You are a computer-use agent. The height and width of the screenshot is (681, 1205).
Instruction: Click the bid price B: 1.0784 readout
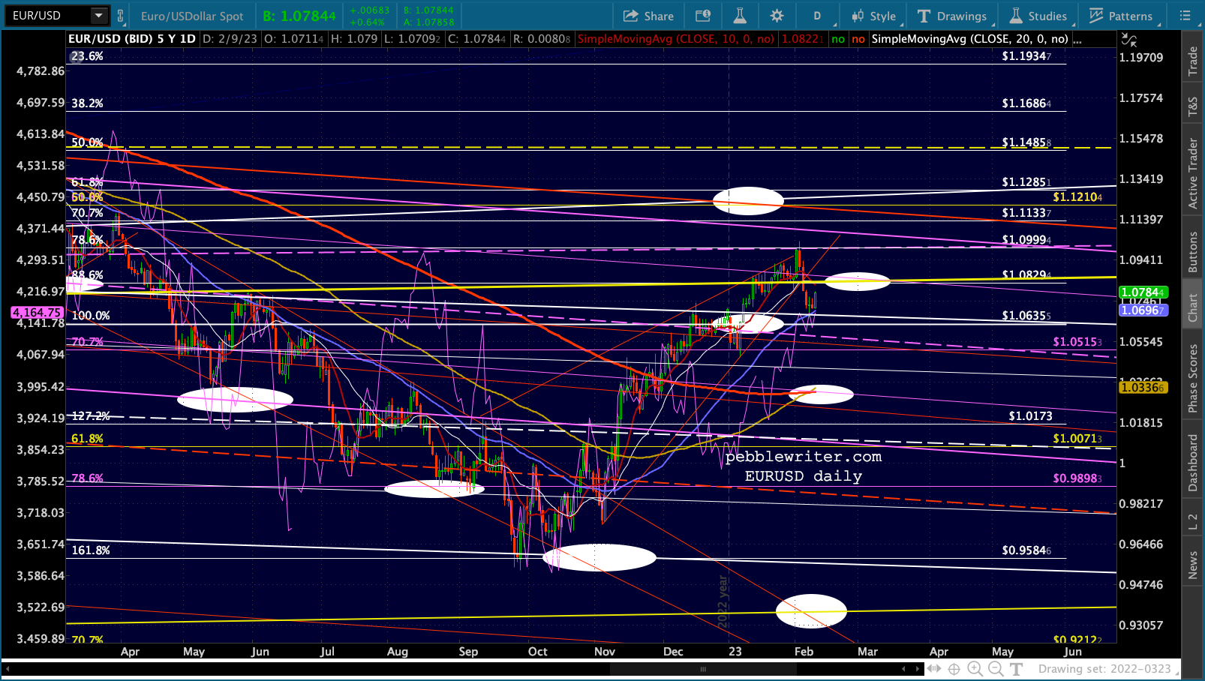(299, 16)
